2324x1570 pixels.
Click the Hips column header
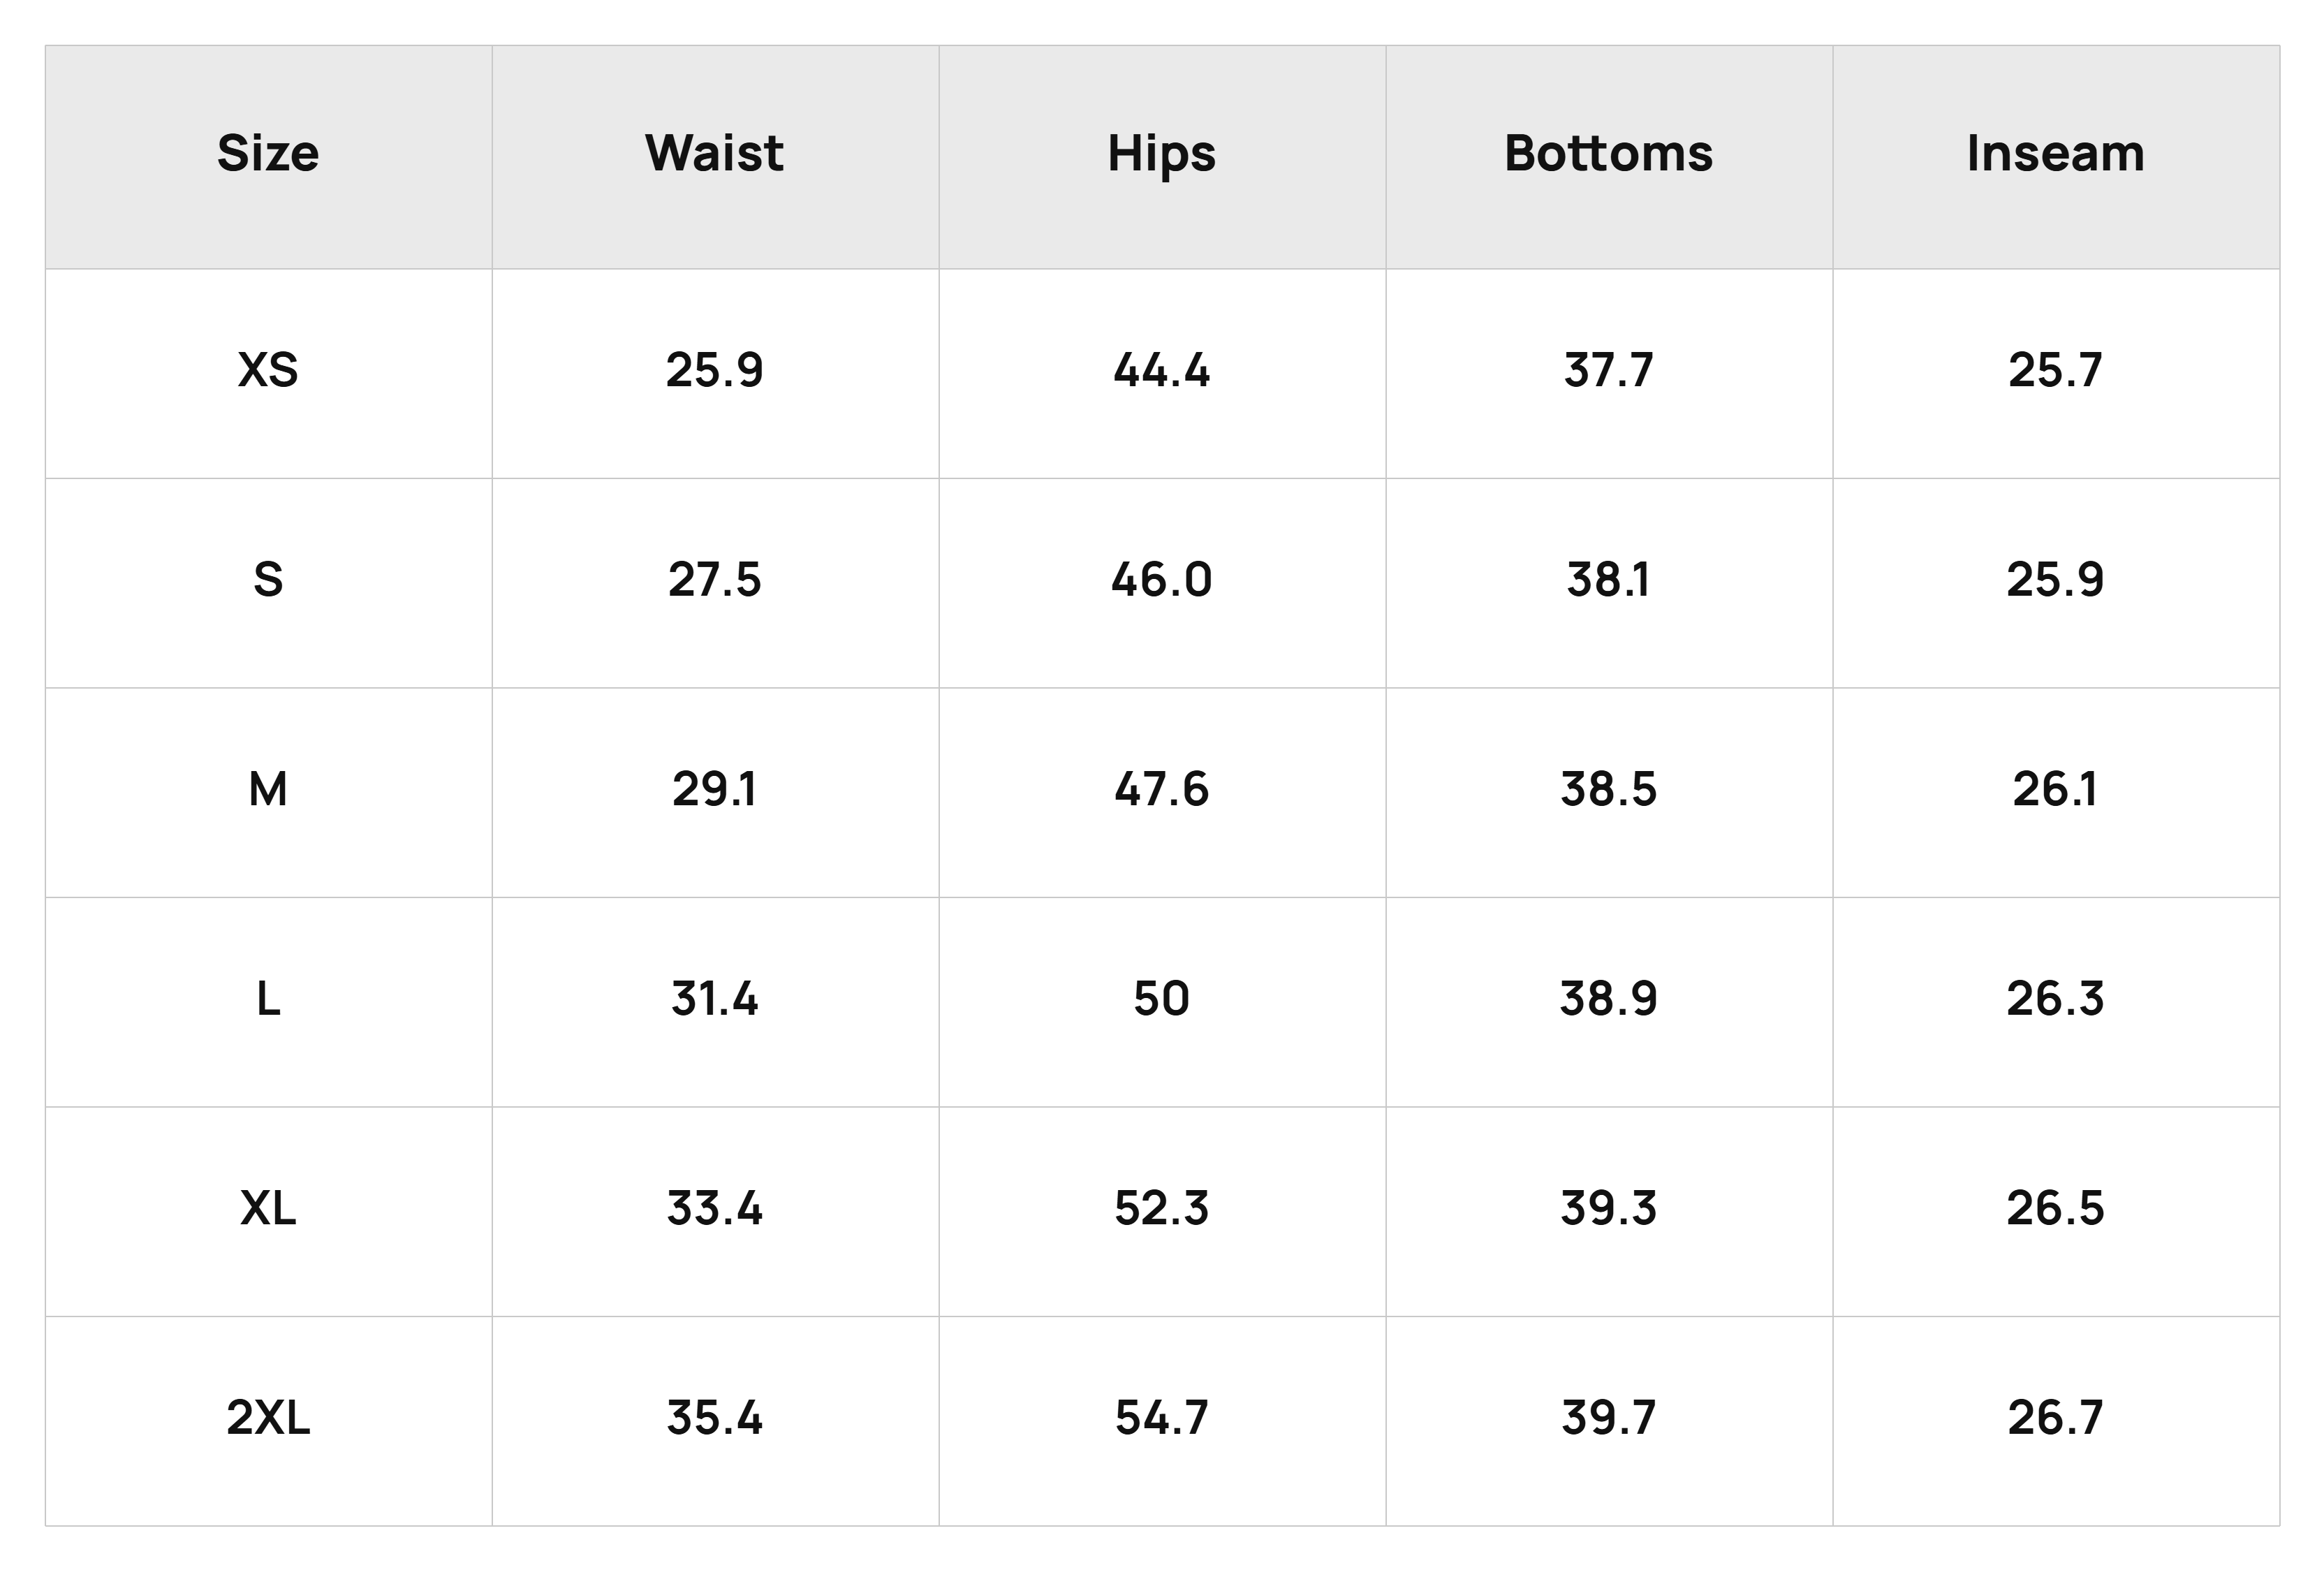click(x=1162, y=156)
